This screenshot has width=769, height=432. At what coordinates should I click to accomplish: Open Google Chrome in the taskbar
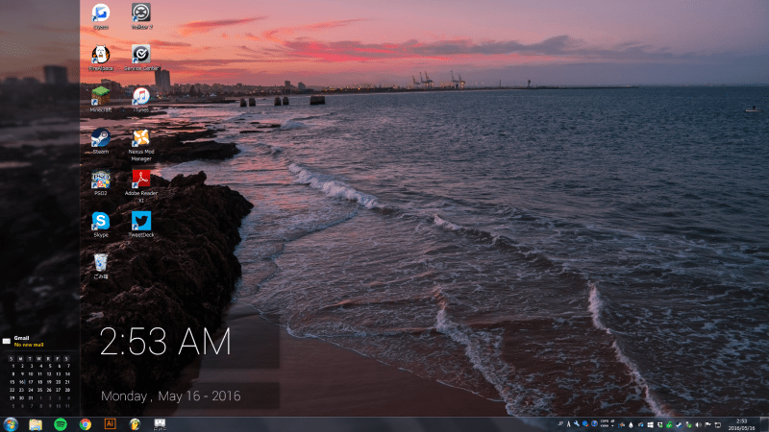(86, 423)
